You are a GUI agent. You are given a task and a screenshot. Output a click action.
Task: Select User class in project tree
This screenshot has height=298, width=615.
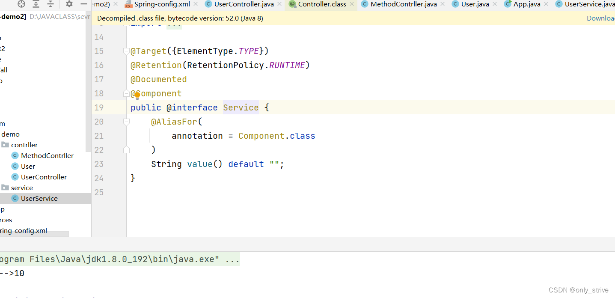click(28, 166)
